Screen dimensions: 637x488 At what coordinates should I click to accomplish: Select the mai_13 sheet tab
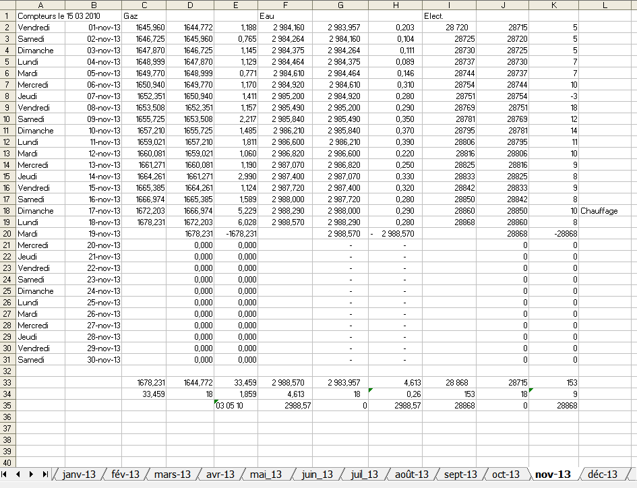pyautogui.click(x=266, y=475)
